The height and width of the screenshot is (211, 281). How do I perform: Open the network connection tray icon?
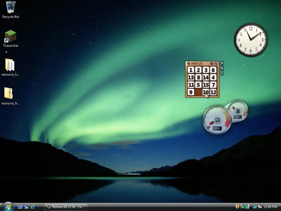pyautogui.click(x=255, y=207)
